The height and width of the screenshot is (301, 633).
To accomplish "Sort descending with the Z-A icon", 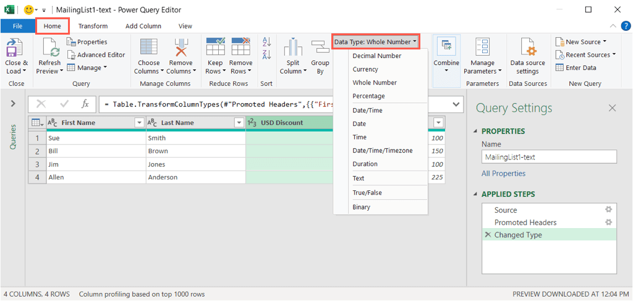I will pyautogui.click(x=266, y=54).
